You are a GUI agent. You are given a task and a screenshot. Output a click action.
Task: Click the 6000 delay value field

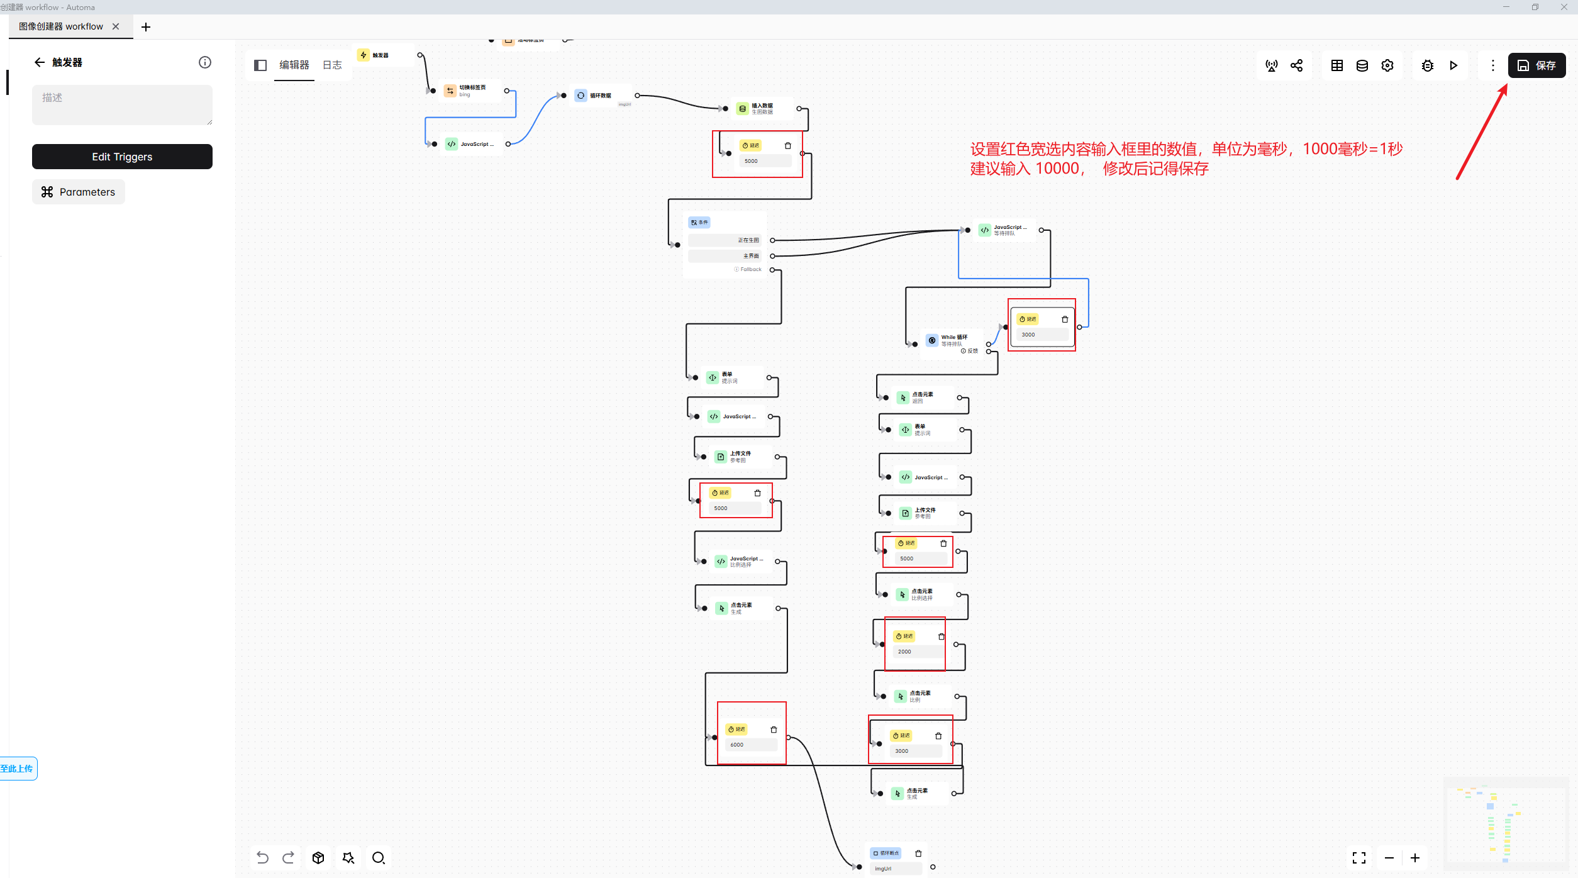pyautogui.click(x=752, y=745)
